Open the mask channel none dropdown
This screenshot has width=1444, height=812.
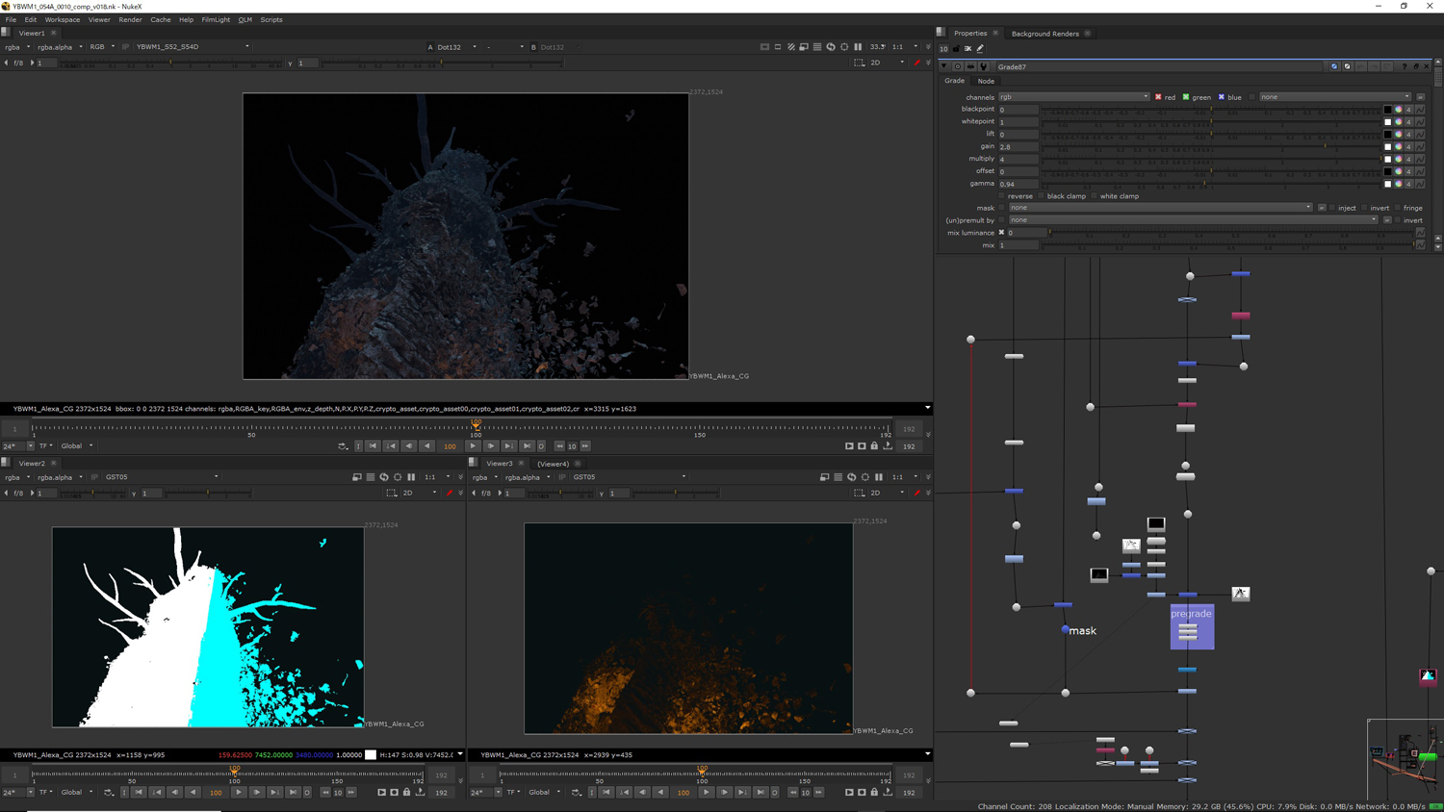1160,208
